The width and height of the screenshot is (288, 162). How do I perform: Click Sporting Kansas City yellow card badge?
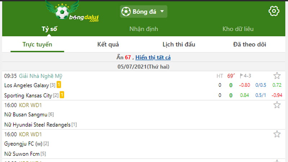pos(62,95)
